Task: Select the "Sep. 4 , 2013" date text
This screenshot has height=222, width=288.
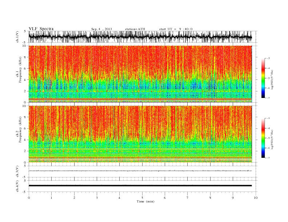Action: pyautogui.click(x=101, y=29)
